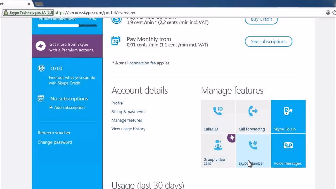Open See subscriptions
The height and width of the screenshot is (189, 336).
click(x=268, y=41)
